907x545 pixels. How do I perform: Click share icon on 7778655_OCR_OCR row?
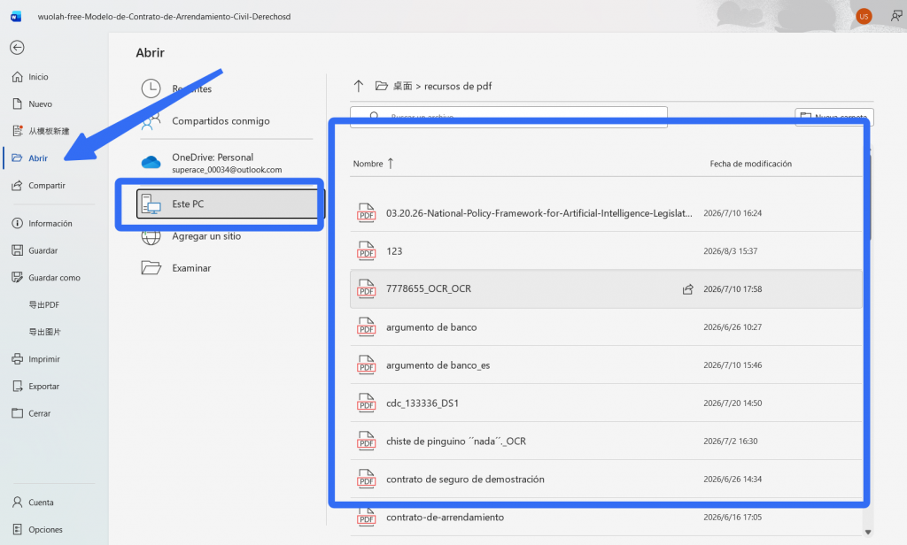tap(687, 289)
